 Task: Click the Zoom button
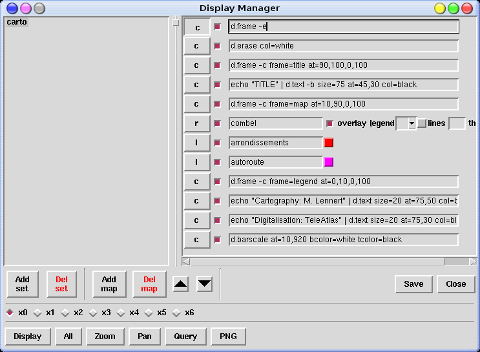(x=105, y=336)
